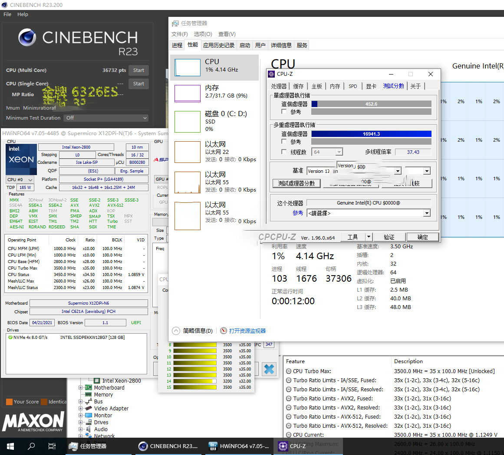This screenshot has width=504, height=455.
Task: Switch to CINEBENCH R23 taskbar icon
Action: point(143,446)
